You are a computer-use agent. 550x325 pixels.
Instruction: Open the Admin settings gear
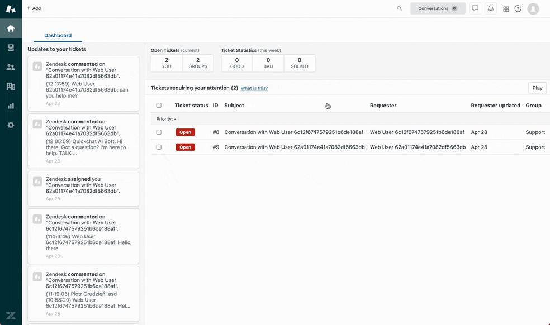(11, 125)
